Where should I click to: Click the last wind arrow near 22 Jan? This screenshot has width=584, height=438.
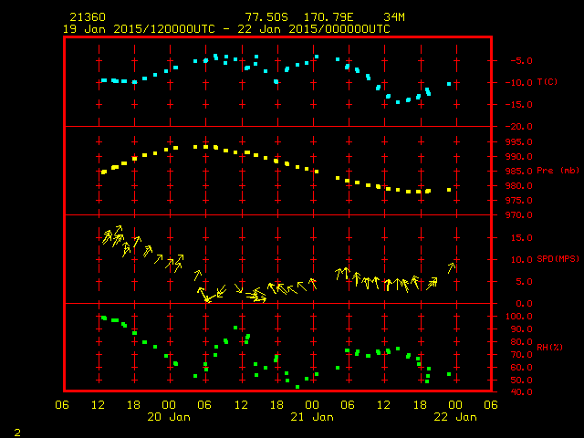pos(451,267)
